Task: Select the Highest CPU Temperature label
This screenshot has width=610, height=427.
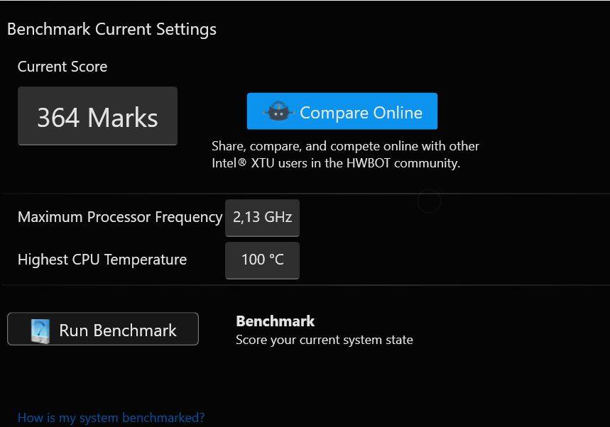Action: 102,259
